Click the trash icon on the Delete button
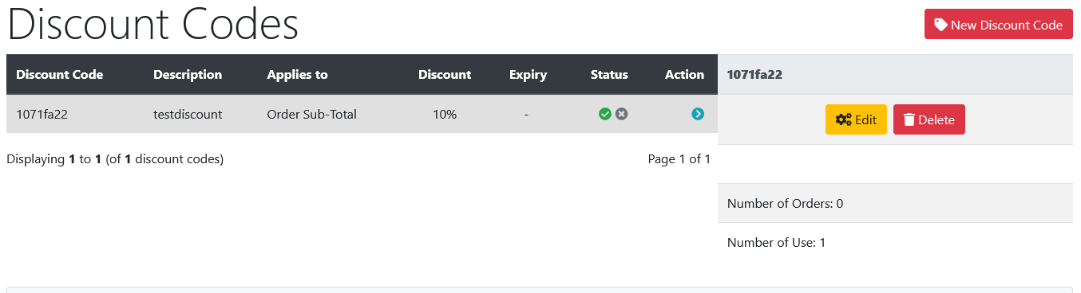Viewport: 1081px width, 293px height. pos(909,120)
